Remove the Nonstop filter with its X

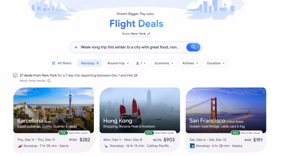tap(98, 63)
